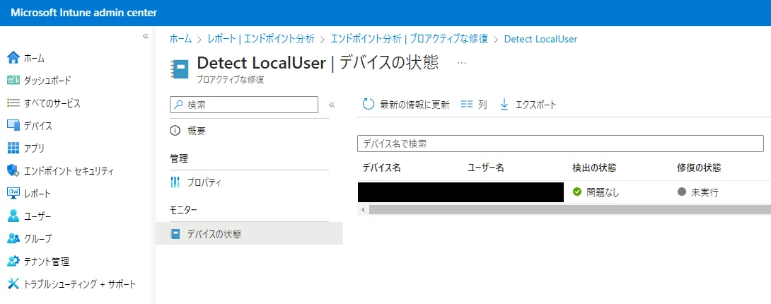This screenshot has width=771, height=304.
Task: Click the 概要 info circle icon
Action: (175, 131)
